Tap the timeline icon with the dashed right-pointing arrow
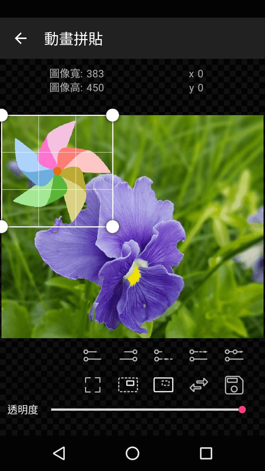The image size is (265, 471). 199,355
